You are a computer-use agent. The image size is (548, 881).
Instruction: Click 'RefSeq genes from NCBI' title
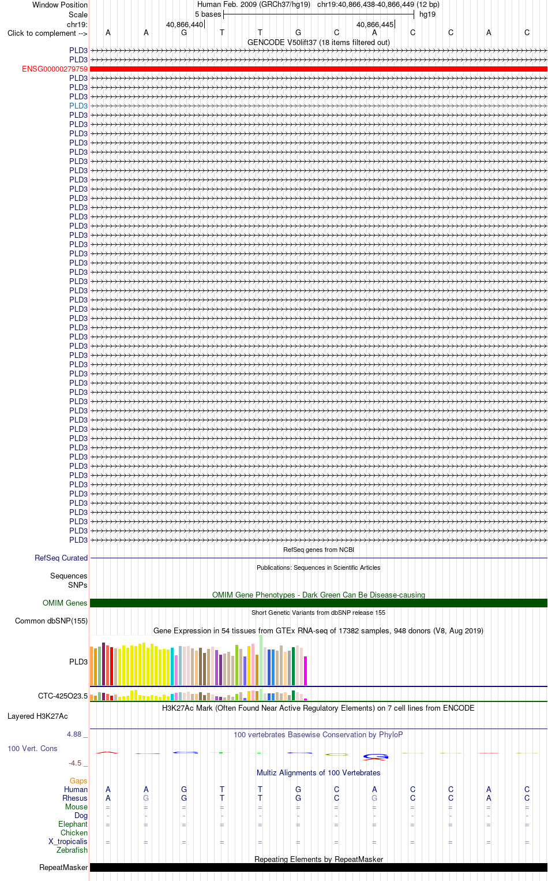coord(318,550)
